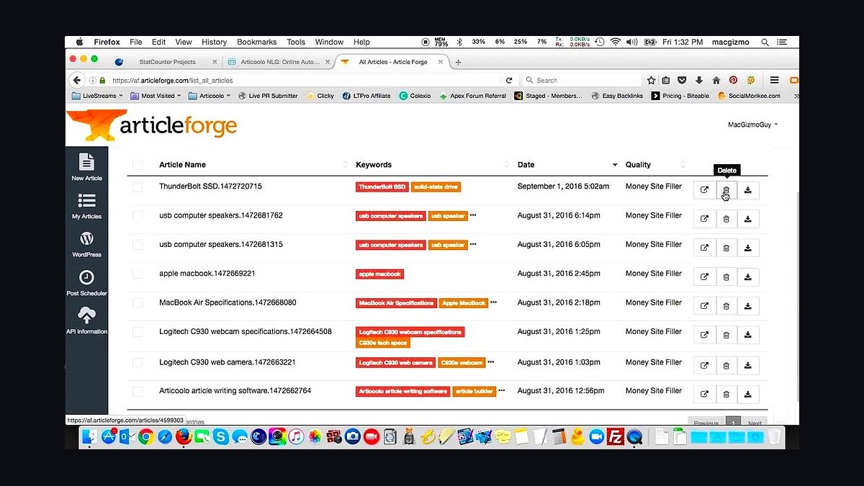The width and height of the screenshot is (864, 486).
Task: Check usb computer speakers.1472681762 row checkbox
Action: click(x=138, y=216)
